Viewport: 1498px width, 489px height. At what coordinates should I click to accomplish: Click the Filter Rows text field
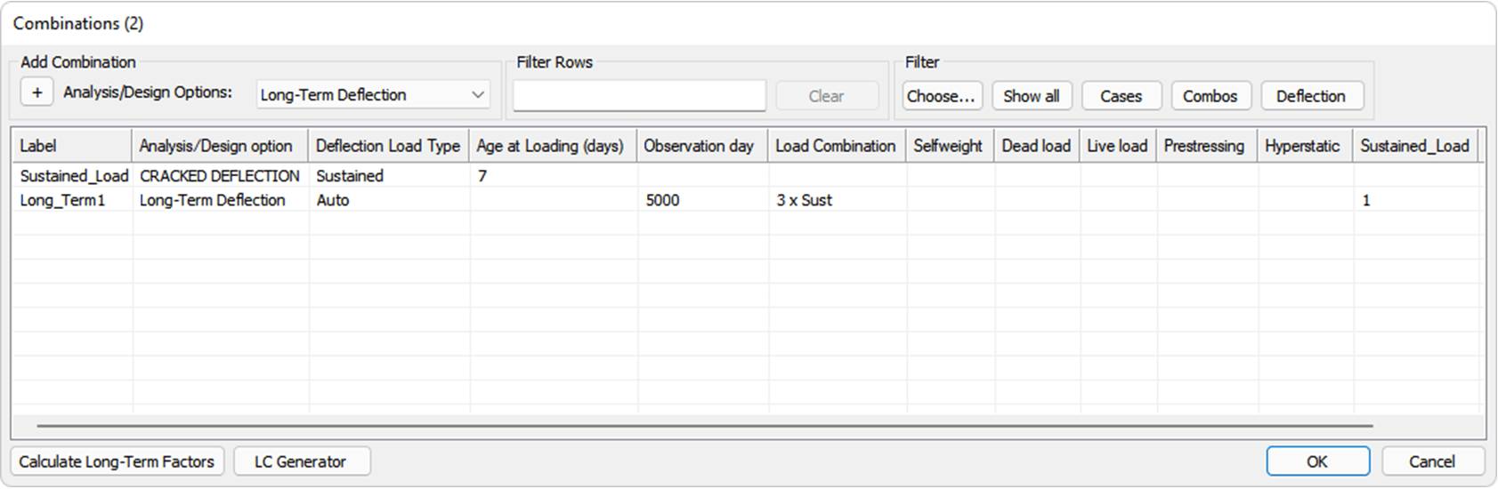639,96
